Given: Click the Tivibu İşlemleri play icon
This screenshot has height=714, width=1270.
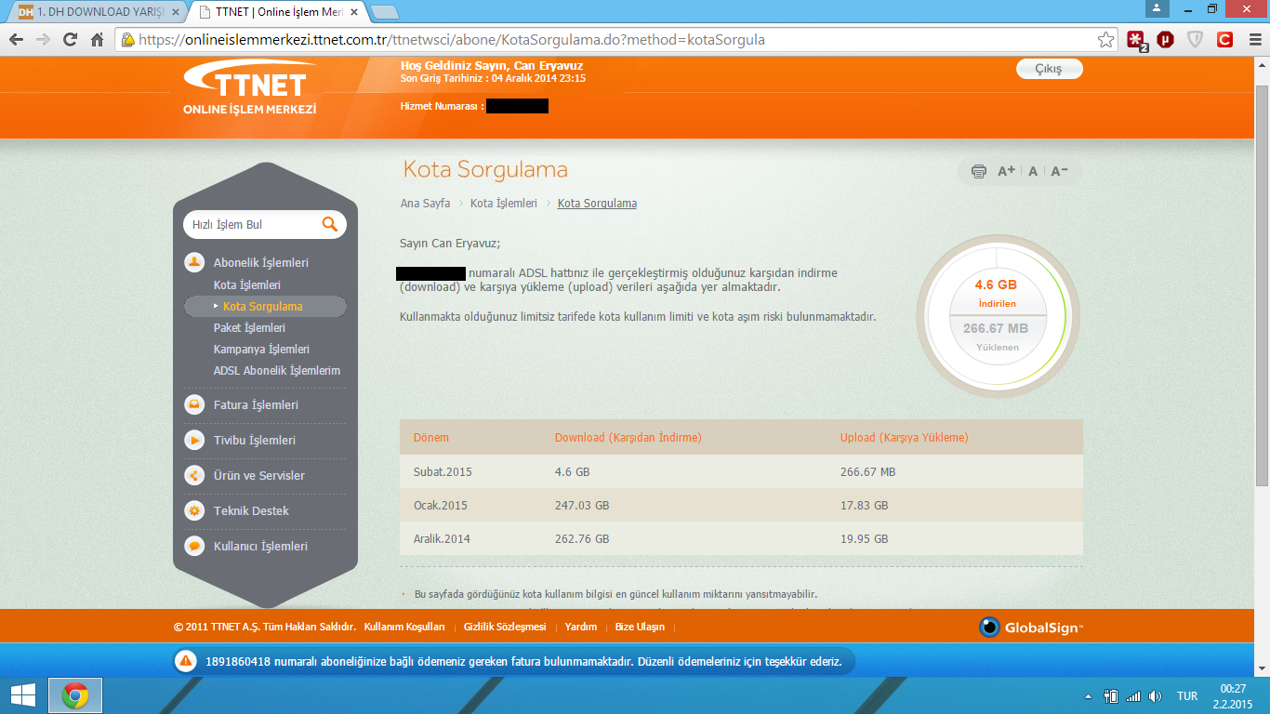Looking at the screenshot, I should 194,440.
